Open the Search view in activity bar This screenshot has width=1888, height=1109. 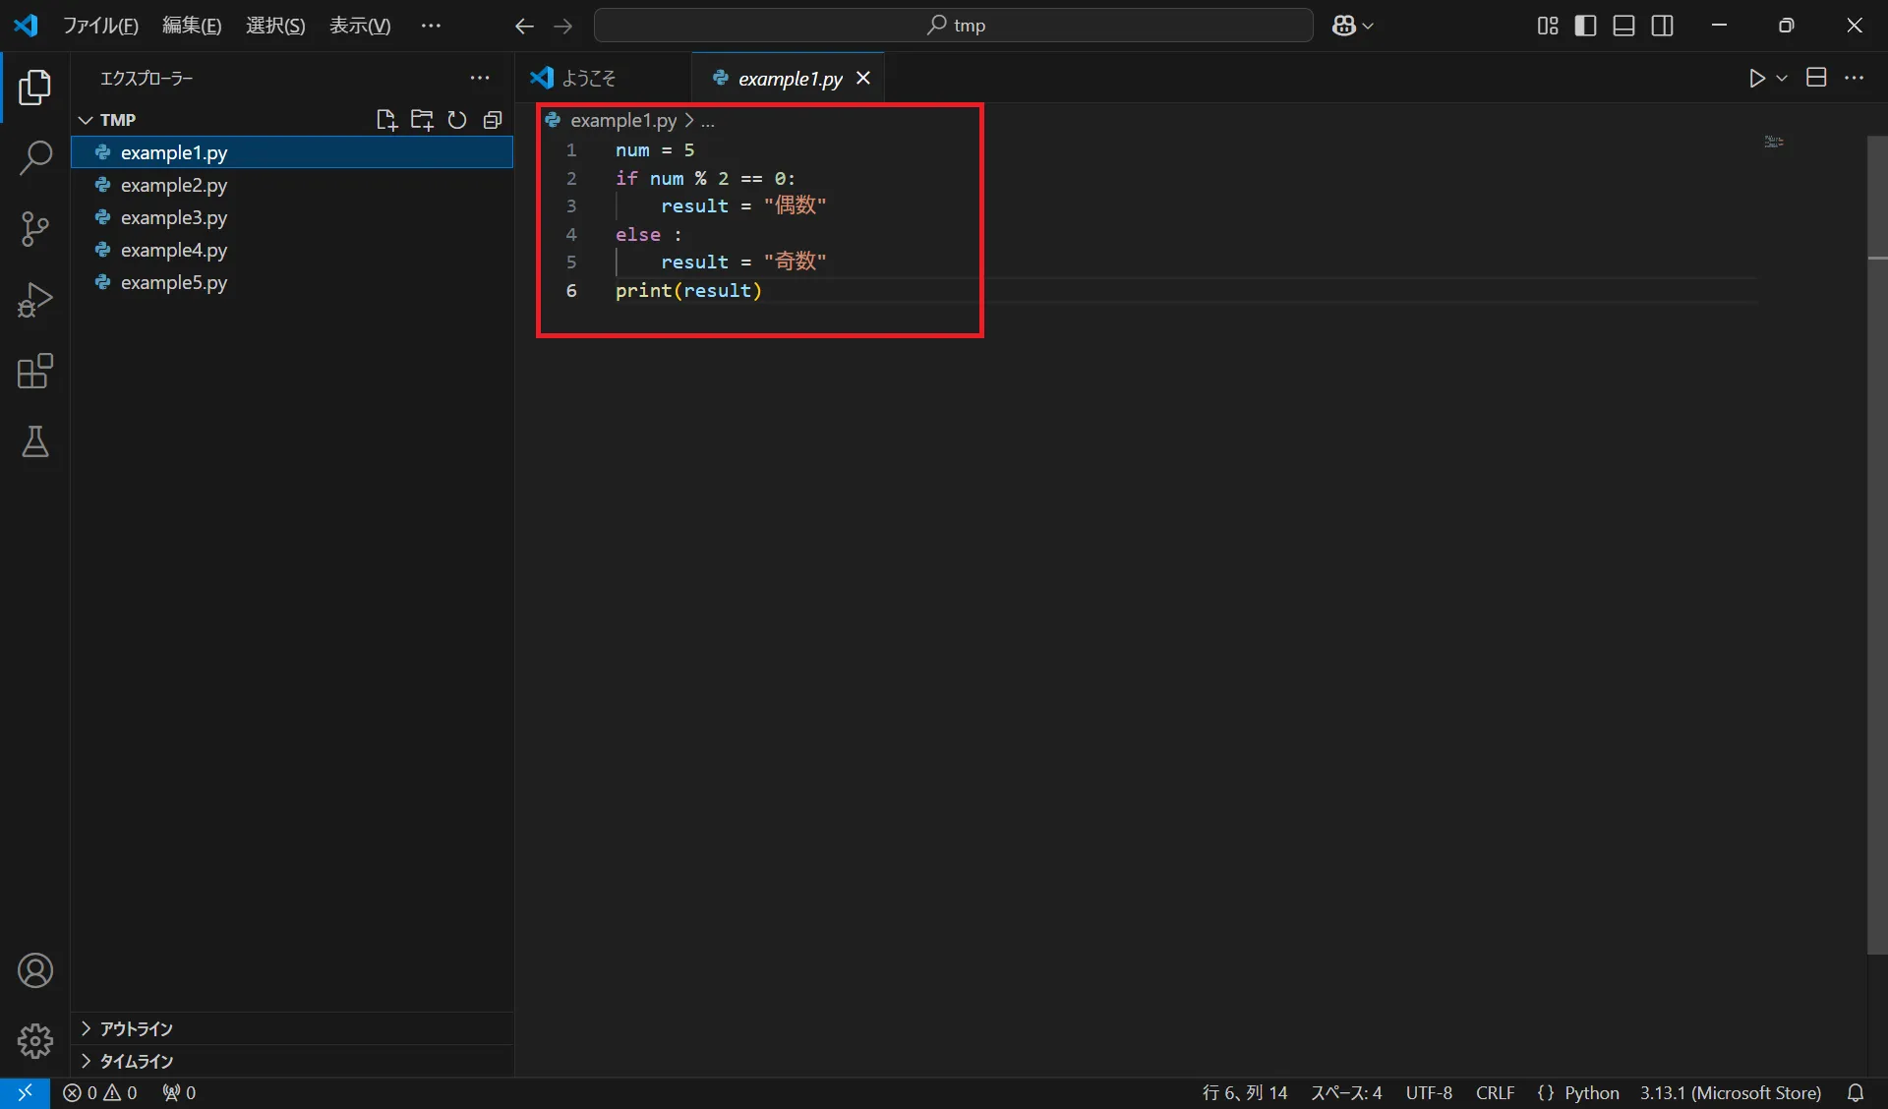pos(35,157)
